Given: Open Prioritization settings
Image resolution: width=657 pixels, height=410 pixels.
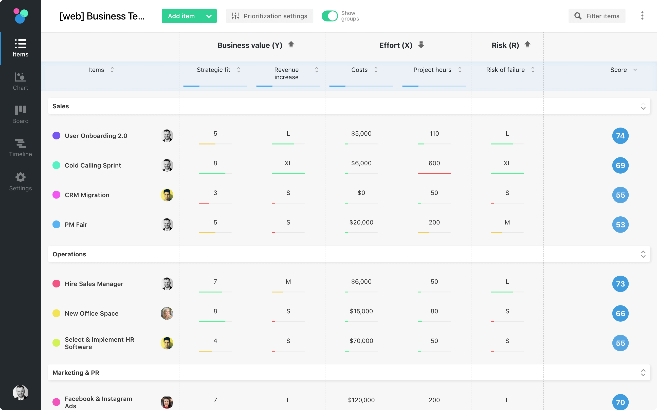Looking at the screenshot, I should (269, 16).
